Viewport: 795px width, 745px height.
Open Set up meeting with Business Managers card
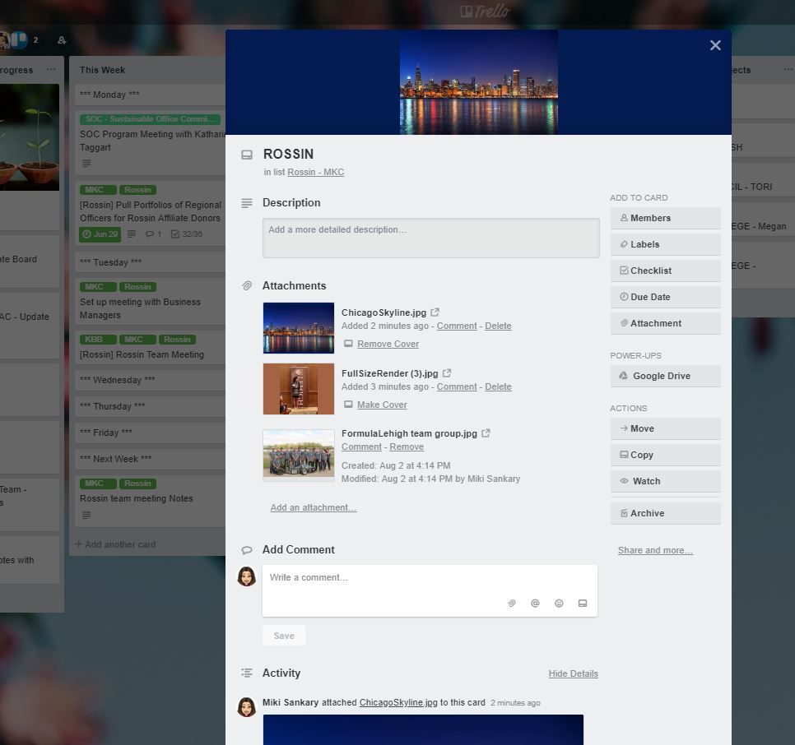click(x=150, y=301)
